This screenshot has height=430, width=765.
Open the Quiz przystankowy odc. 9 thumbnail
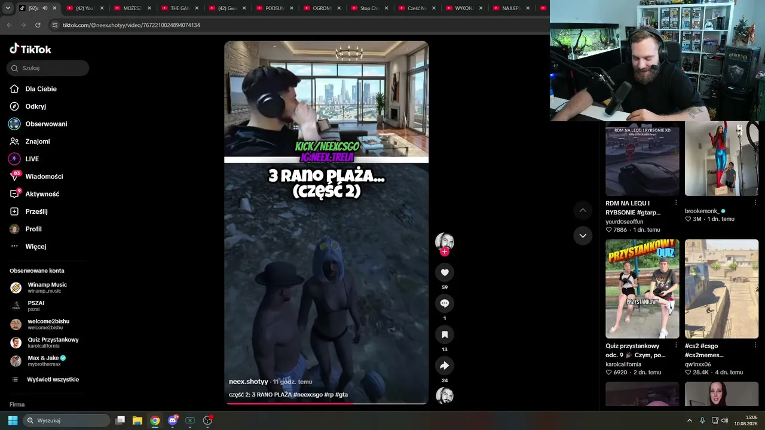[x=642, y=289]
